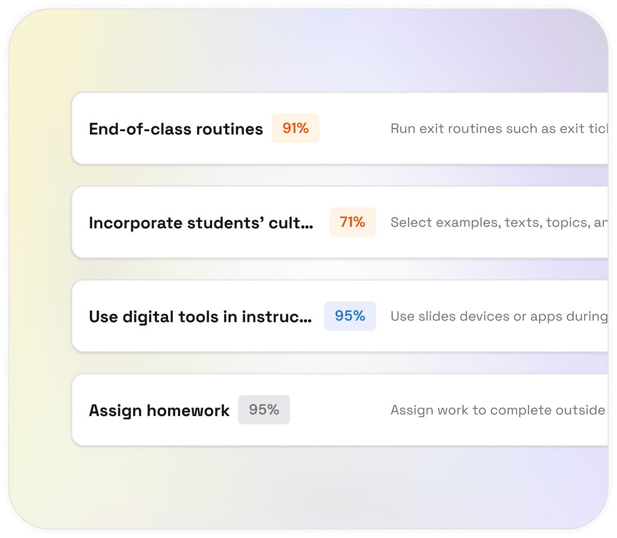
Task: Select the gray 95% badge
Action: point(264,410)
